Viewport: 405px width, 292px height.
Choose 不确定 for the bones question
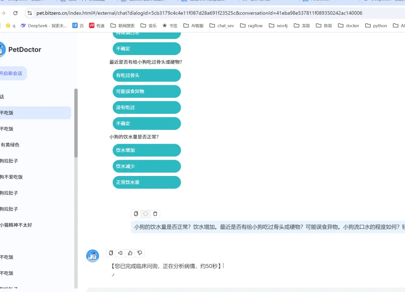point(147,123)
